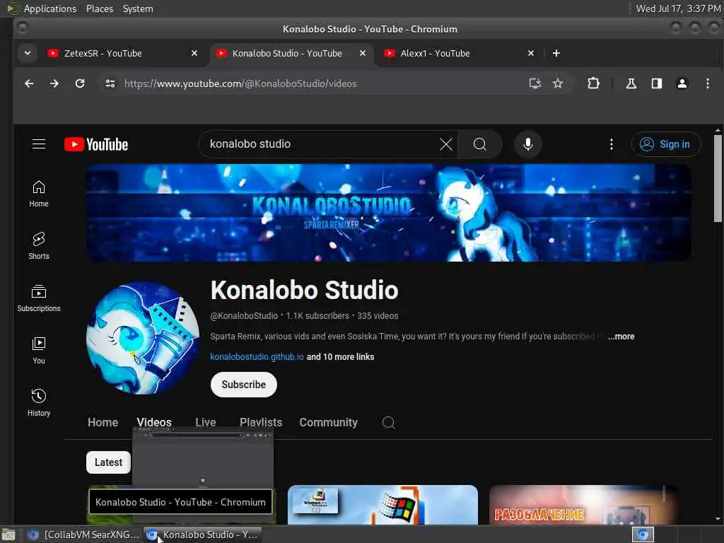Click the workspace switcher in bottom panel
This screenshot has height=543, width=724.
click(x=643, y=535)
